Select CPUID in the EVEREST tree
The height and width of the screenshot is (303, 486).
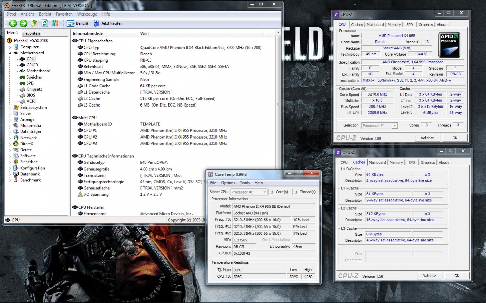(x=32, y=65)
